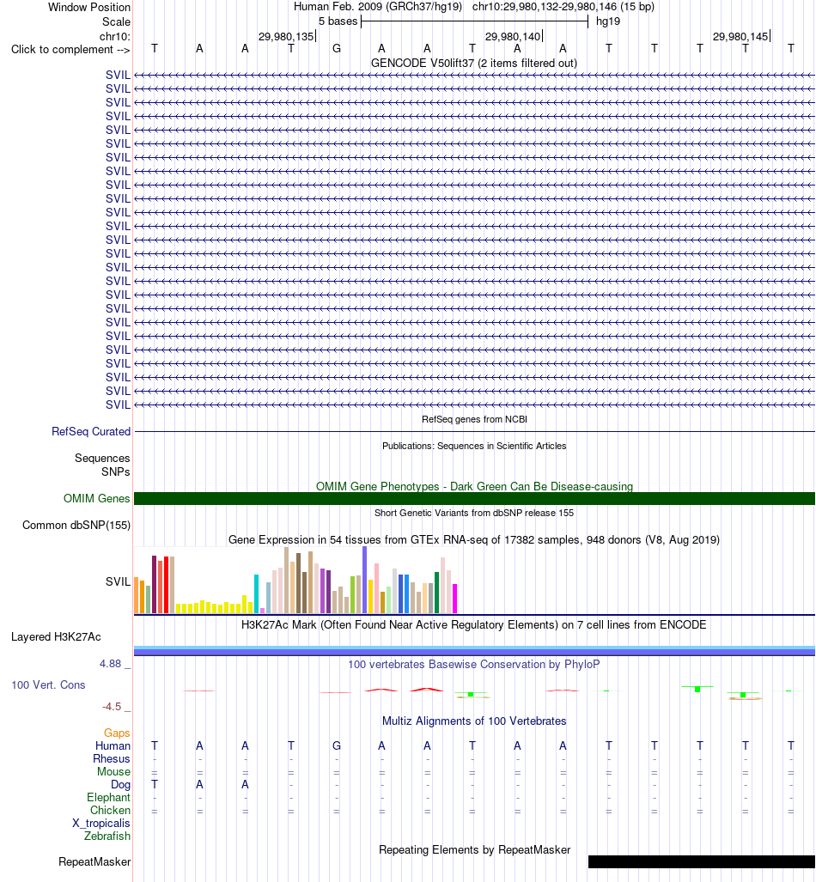Click "Human Feb. 2009 (GRCh37/hg19)" header text

pyautogui.click(x=378, y=7)
